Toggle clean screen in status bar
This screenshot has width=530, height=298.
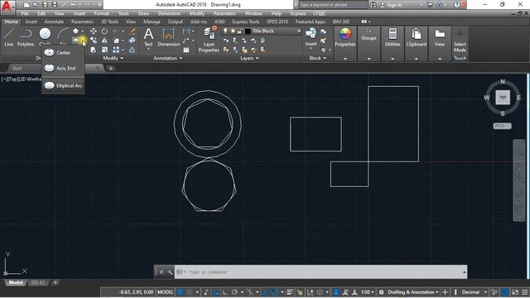pos(515,292)
